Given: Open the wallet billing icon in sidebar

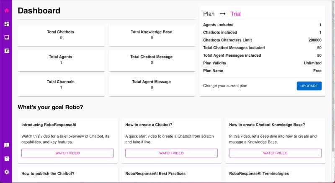Looking at the screenshot, I should pyautogui.click(x=7, y=51).
